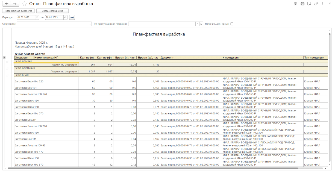Expand the 'Резка алюминия' group
332x171 pixels.
tap(7, 68)
